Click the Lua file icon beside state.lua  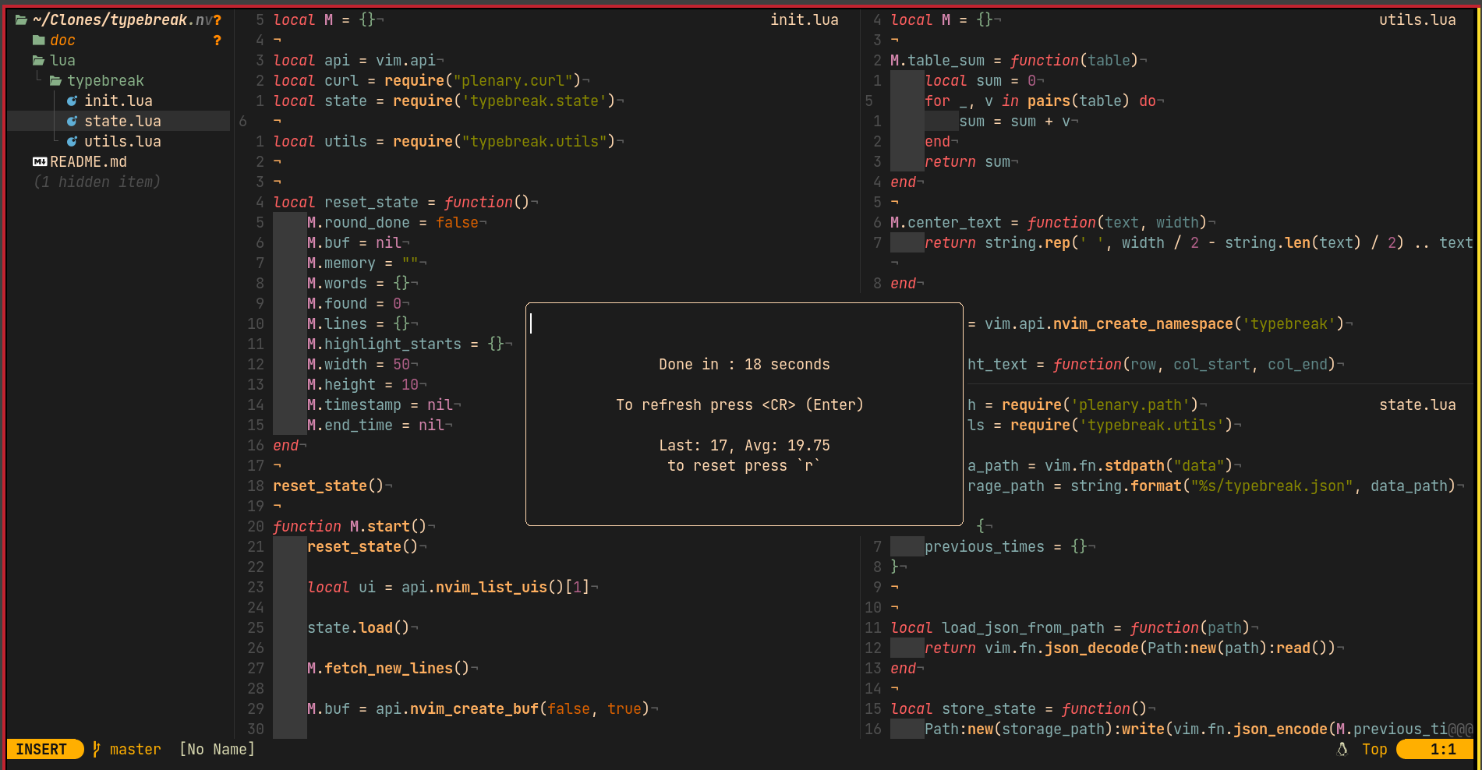click(73, 121)
